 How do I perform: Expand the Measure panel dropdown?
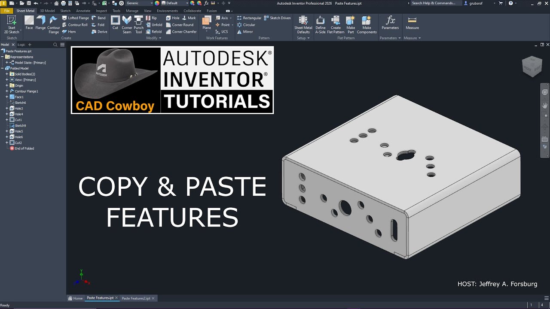412,38
